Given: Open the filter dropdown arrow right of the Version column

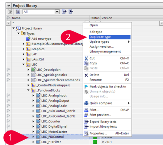Looking at the screenshot, I should point(161,23).
